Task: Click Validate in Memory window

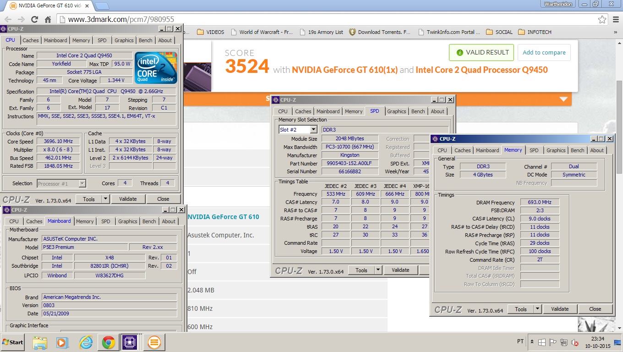Action: coord(560,309)
